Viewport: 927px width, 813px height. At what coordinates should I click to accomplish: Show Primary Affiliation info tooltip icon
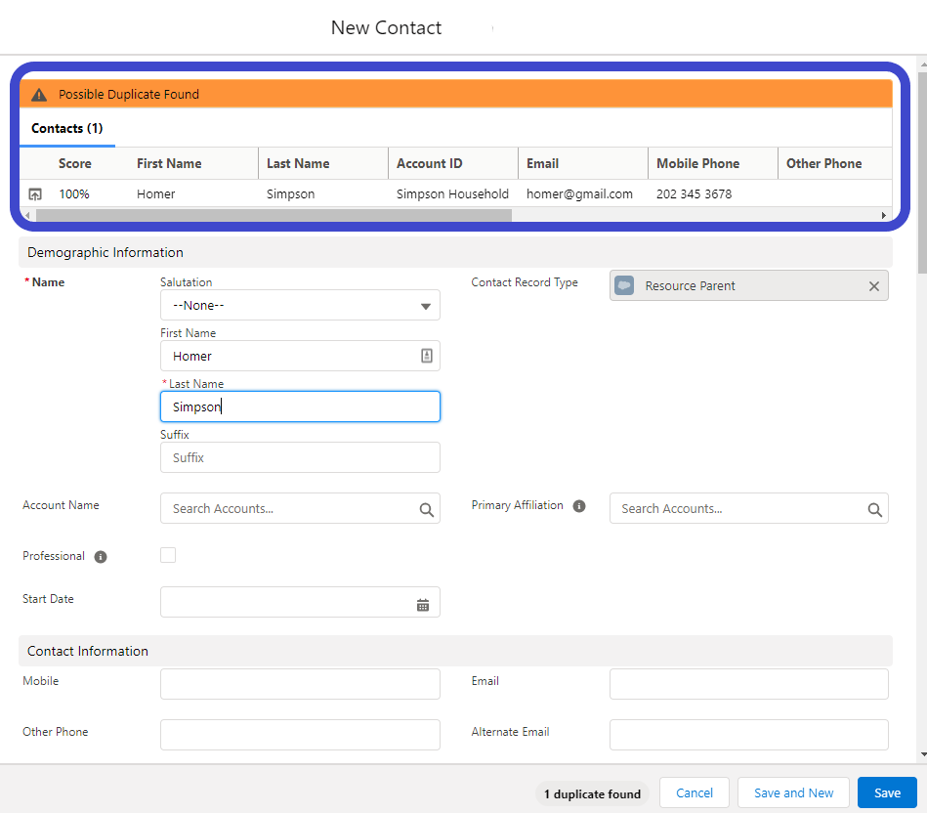579,505
